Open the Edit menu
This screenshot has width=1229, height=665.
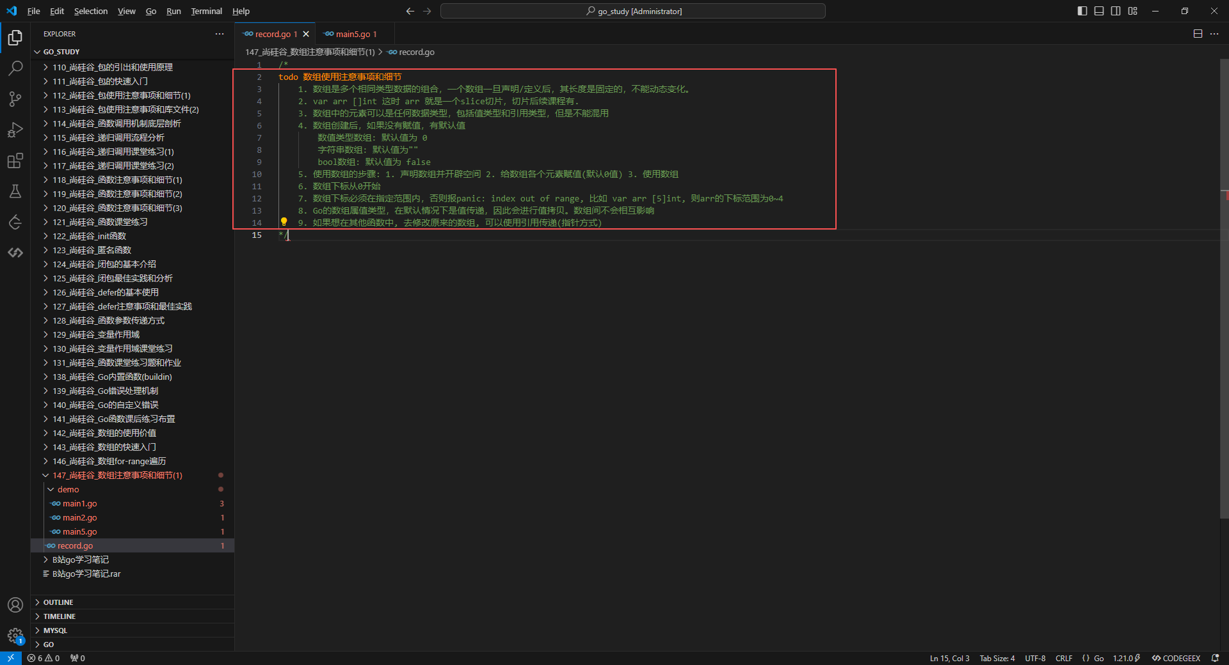pos(57,11)
